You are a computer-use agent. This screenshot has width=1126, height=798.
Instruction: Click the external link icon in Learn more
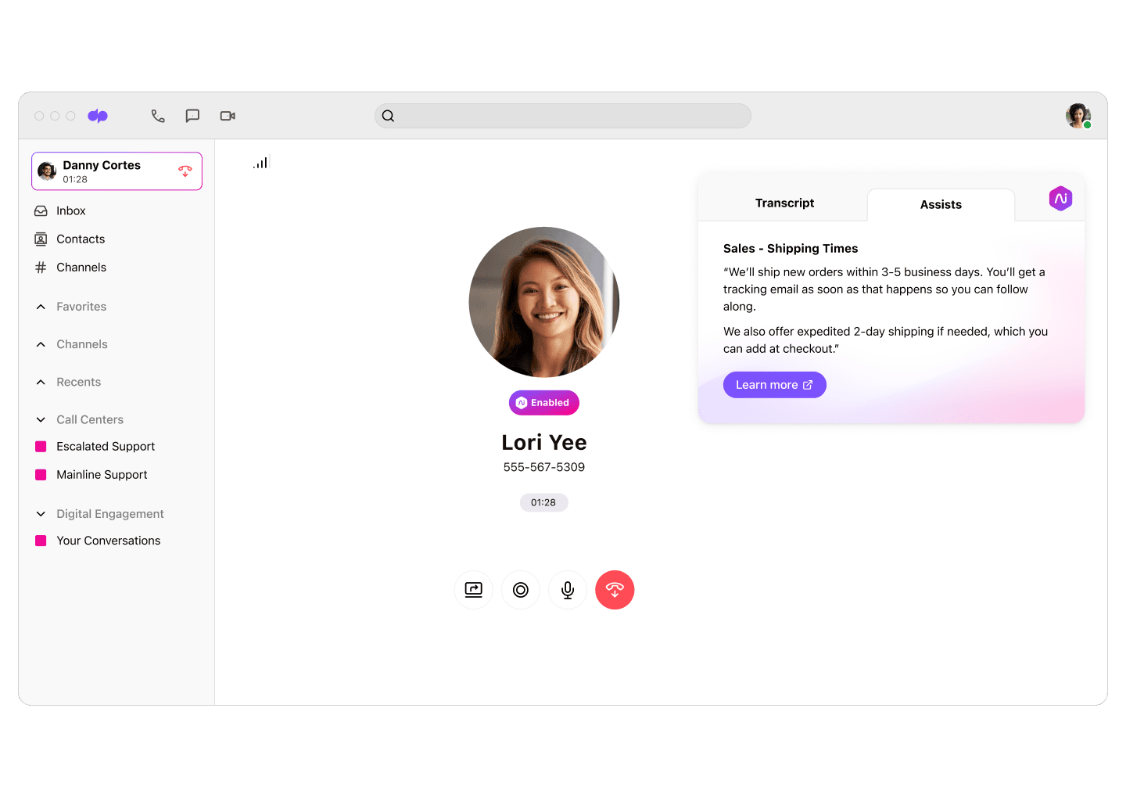(x=808, y=385)
